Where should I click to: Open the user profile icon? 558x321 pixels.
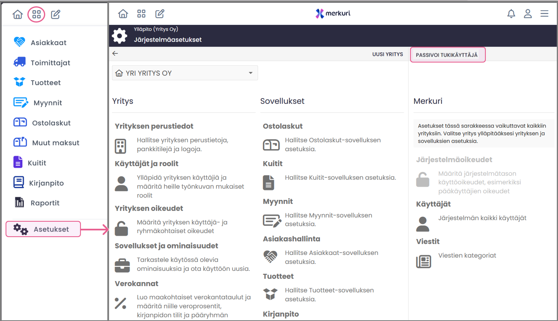[527, 14]
